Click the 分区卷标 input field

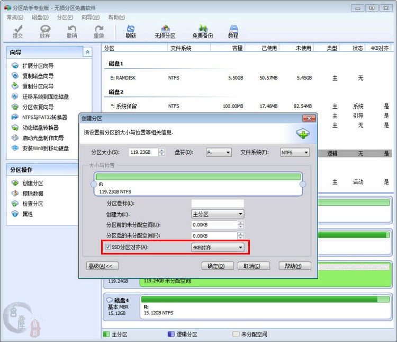pyautogui.click(x=218, y=203)
